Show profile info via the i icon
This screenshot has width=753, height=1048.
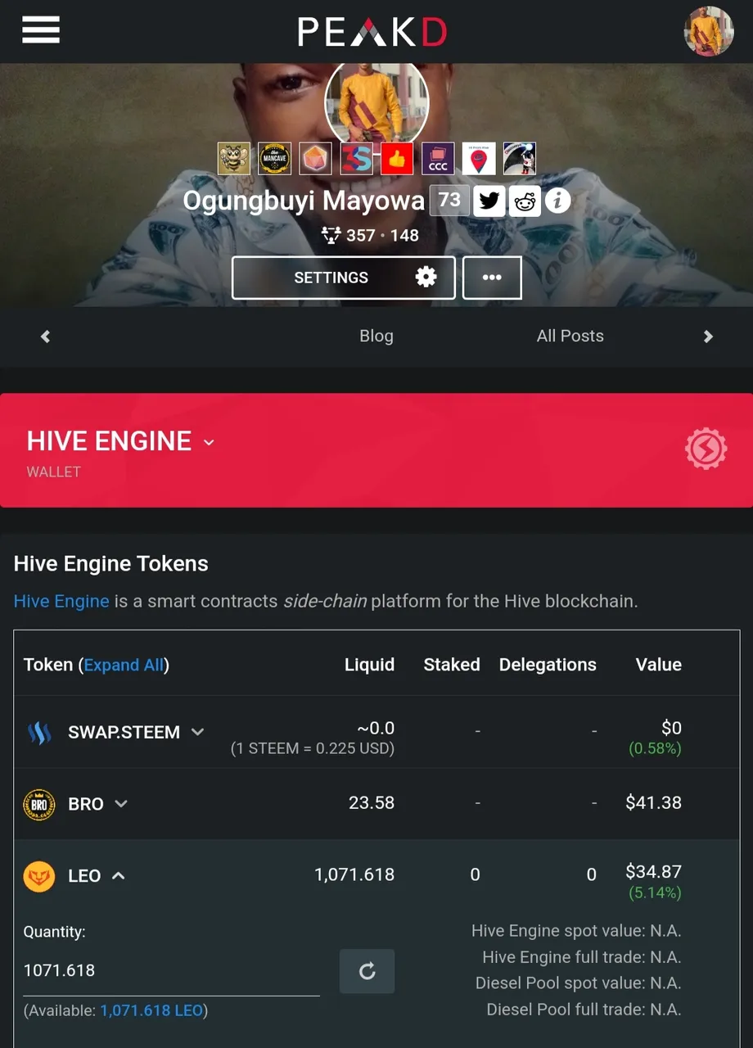(557, 200)
